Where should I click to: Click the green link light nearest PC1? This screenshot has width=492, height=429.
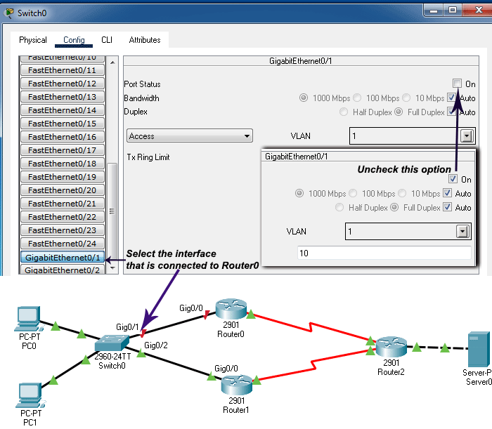point(53,380)
